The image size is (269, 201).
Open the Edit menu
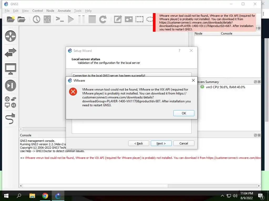(x=15, y=10)
